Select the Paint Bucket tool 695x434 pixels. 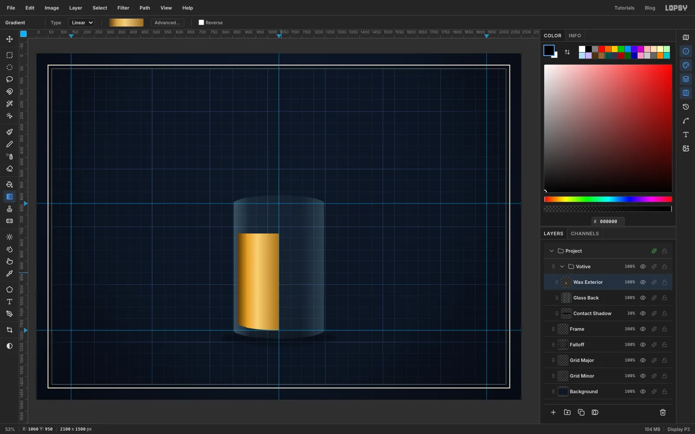coord(10,184)
